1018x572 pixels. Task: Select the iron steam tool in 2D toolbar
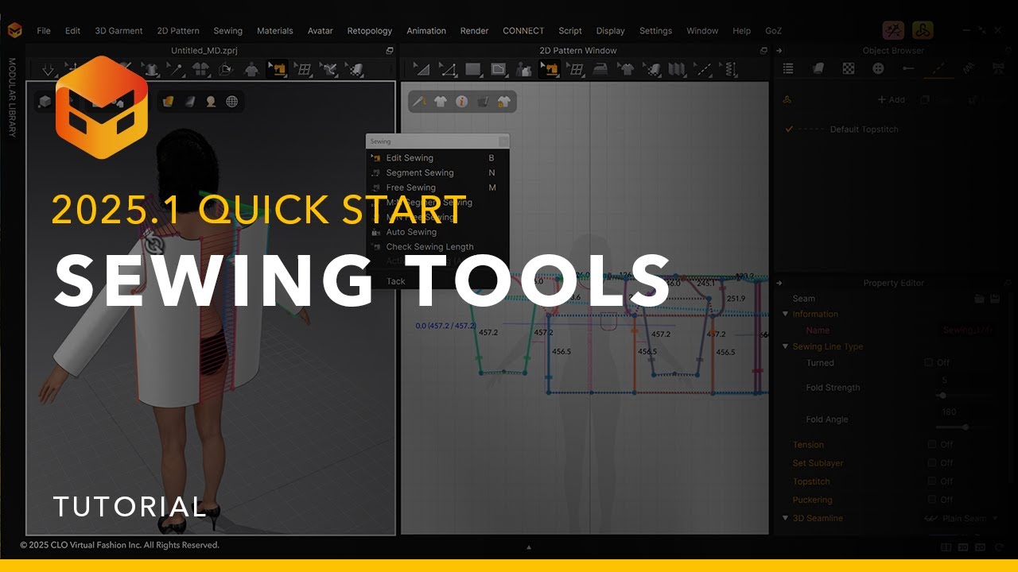(x=601, y=69)
